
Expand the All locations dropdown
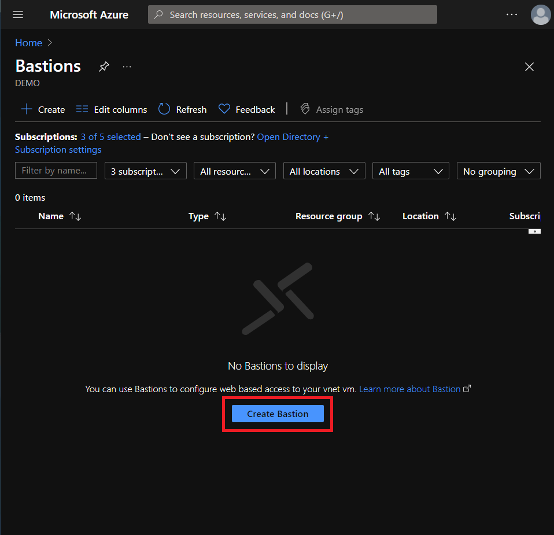[324, 171]
